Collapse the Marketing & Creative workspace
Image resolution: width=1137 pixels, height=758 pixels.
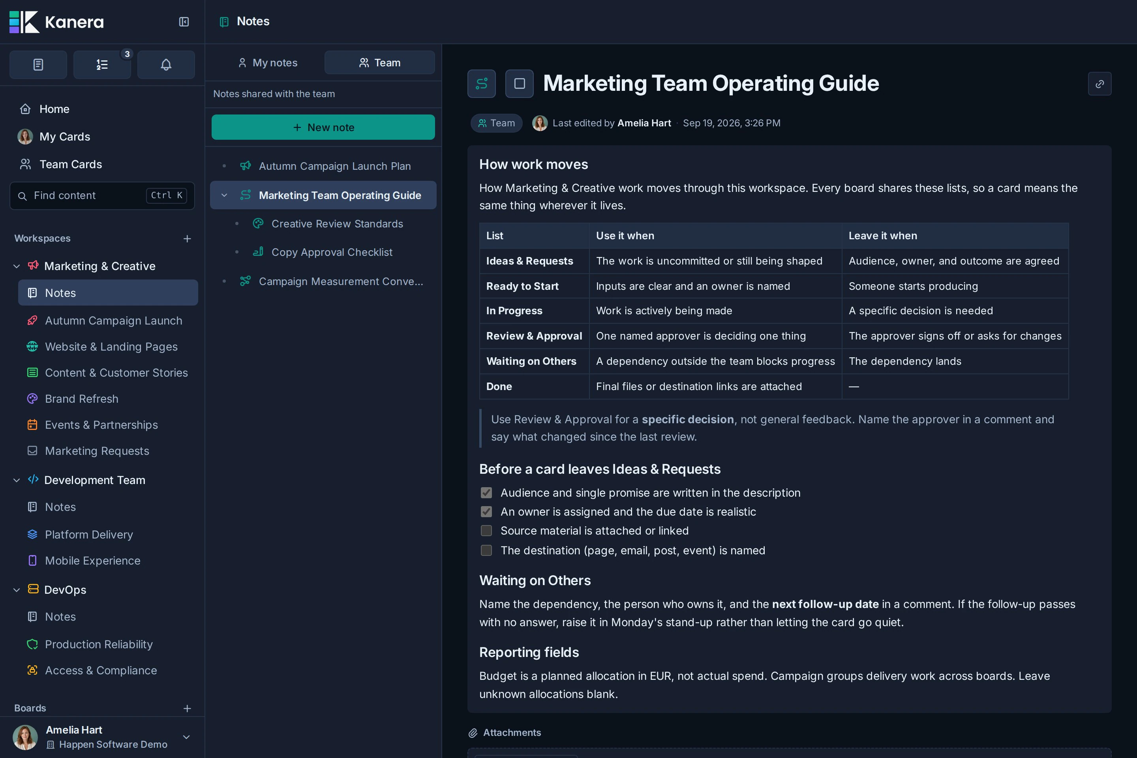[x=17, y=266]
